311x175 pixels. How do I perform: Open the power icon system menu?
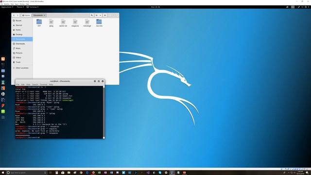[306, 7]
